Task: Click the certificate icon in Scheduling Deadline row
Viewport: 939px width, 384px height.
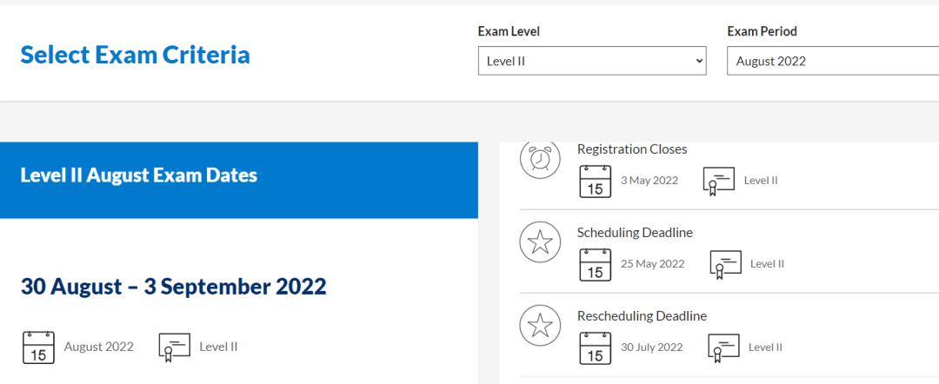Action: 725,264
